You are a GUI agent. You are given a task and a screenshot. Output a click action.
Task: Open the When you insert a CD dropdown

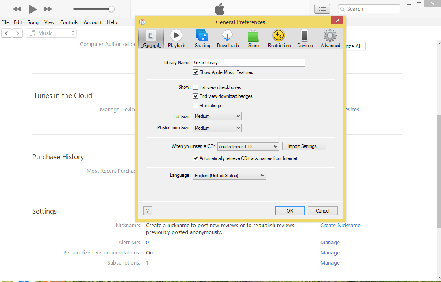(248, 146)
